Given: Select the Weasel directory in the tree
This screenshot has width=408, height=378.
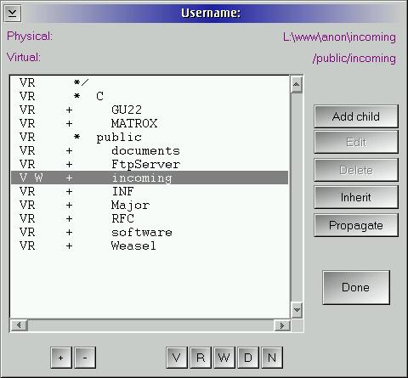Looking at the screenshot, I should 133,245.
